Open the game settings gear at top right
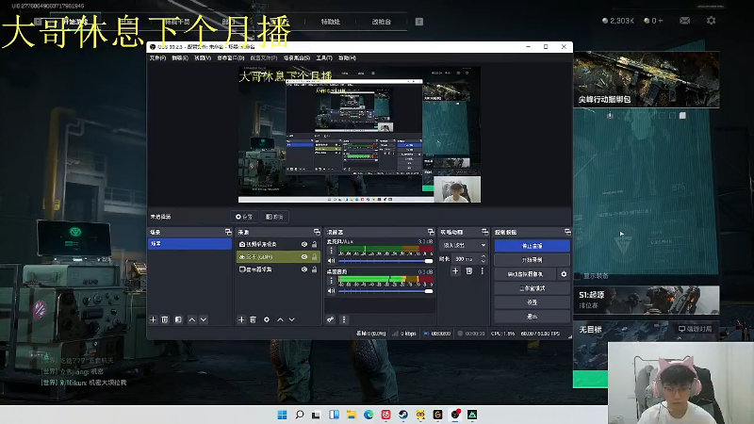Image resolution: width=754 pixels, height=424 pixels. 712,21
